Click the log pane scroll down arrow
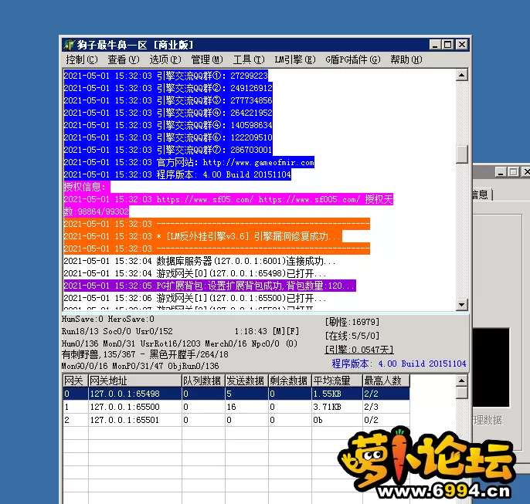530x504 pixels. tap(461, 305)
